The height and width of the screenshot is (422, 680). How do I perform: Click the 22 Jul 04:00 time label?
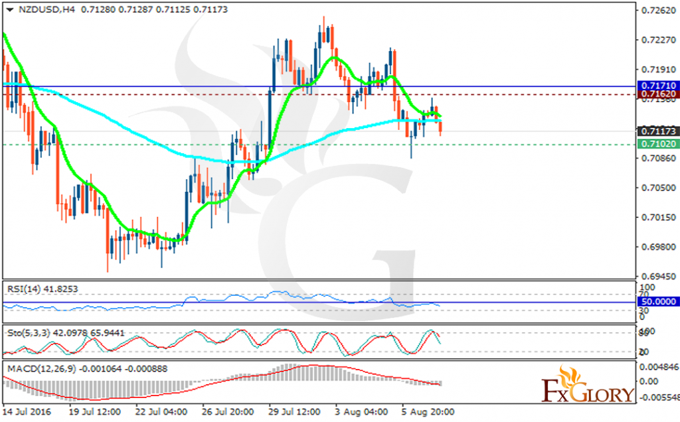pyautogui.click(x=161, y=411)
